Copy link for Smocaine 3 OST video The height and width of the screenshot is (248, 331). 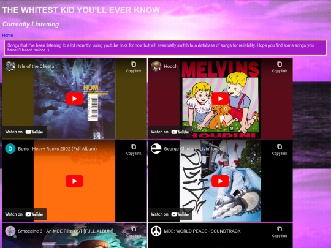(x=134, y=232)
